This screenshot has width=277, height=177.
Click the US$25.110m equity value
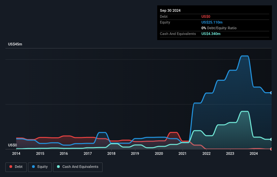(212, 22)
